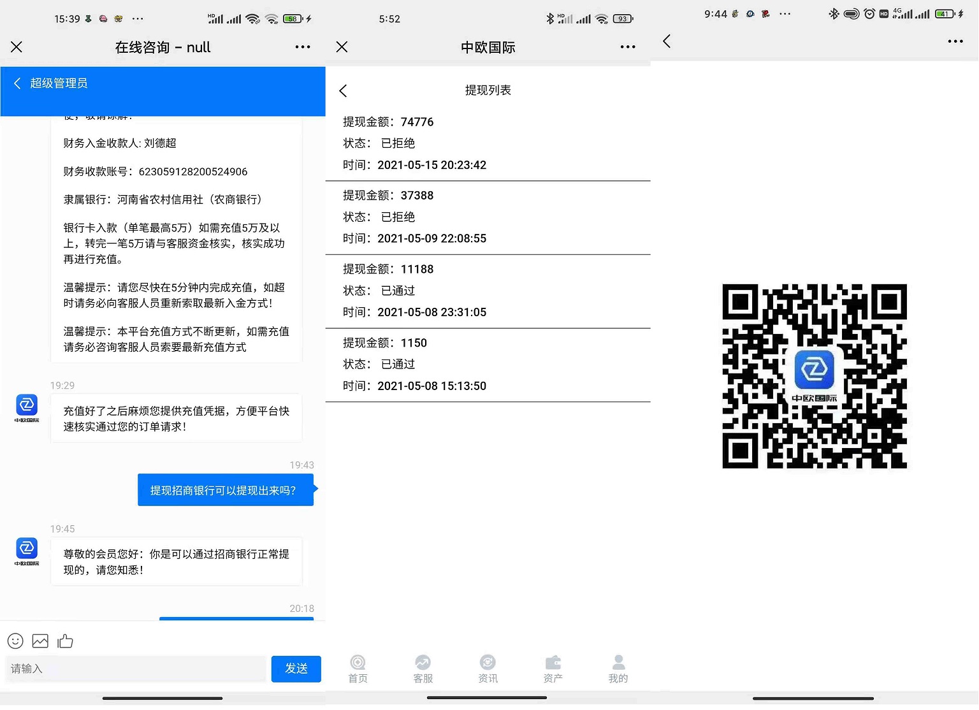Viewport: 979px width, 710px height.
Task: Select the 提现列表 page title
Action: coord(488,91)
